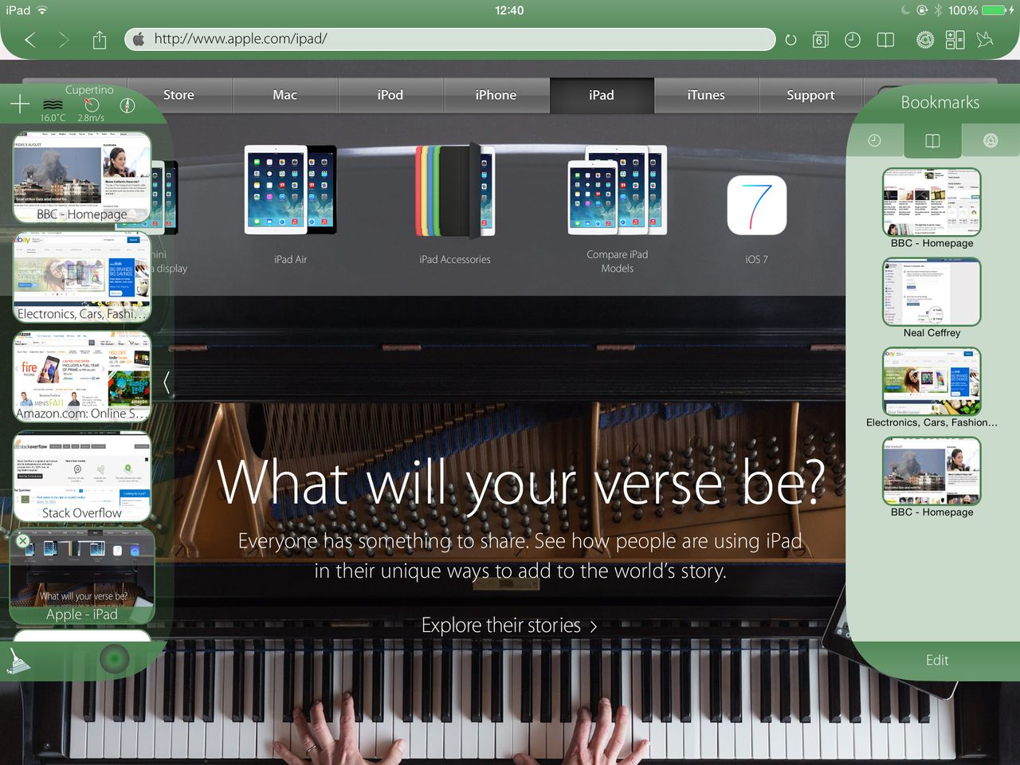Open the calculator-style layout icon
1020x765 pixels.
tap(955, 40)
